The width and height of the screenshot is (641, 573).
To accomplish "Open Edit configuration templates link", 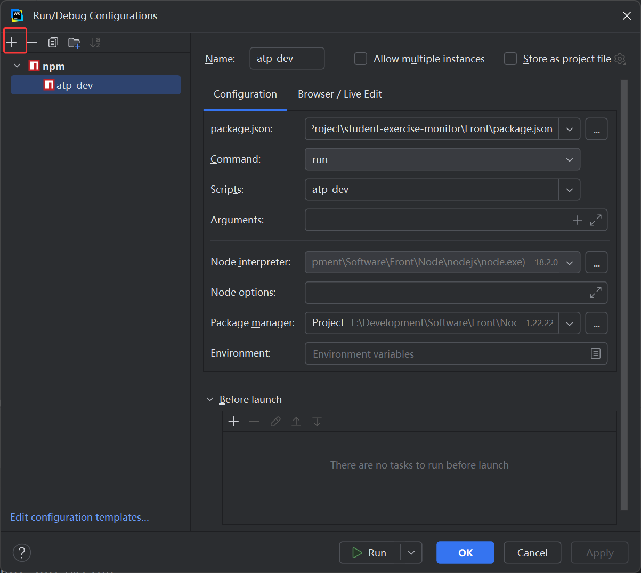I will (x=79, y=517).
